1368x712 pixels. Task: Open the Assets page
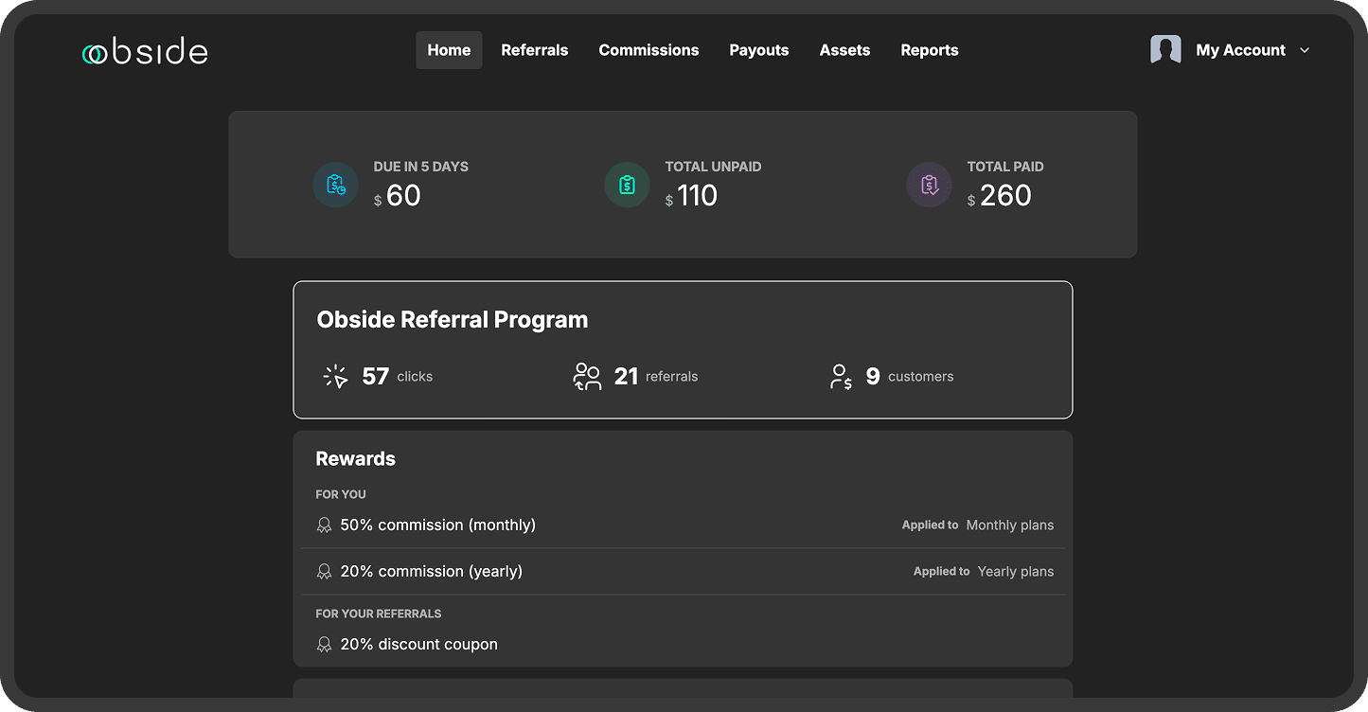(844, 49)
